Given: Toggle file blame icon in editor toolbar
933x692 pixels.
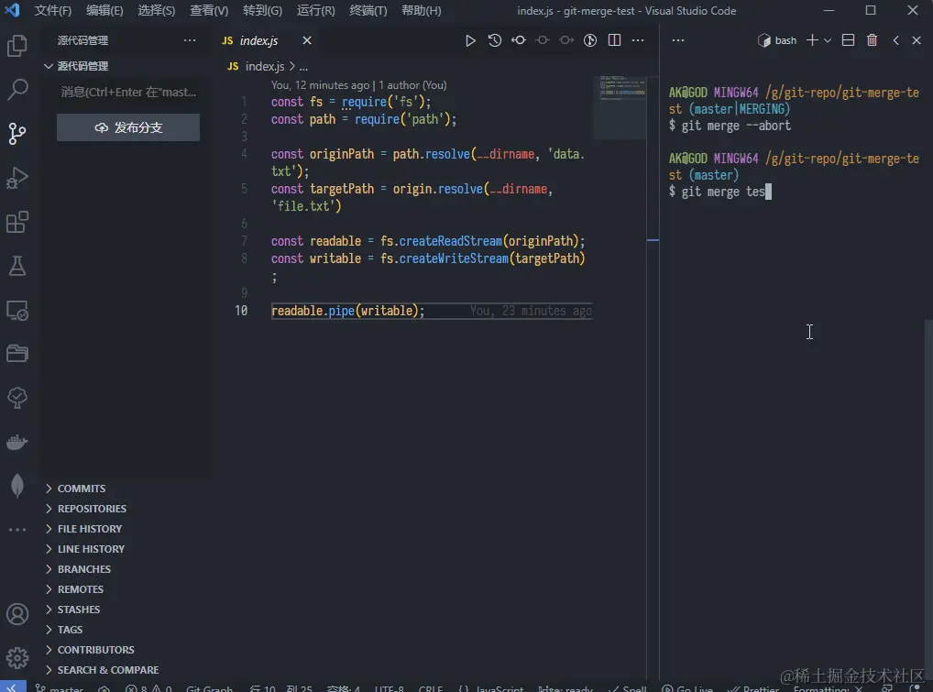Looking at the screenshot, I should [x=590, y=40].
